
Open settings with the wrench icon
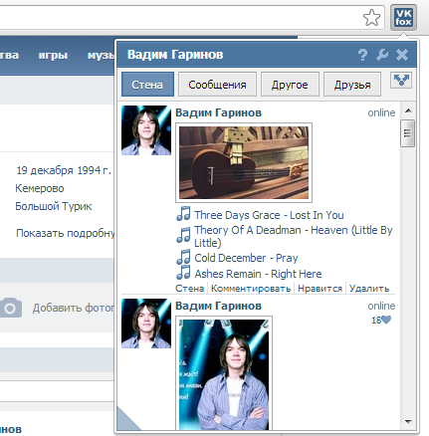(382, 55)
